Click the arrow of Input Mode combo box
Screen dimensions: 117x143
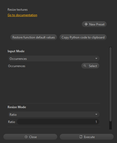coord(96,58)
